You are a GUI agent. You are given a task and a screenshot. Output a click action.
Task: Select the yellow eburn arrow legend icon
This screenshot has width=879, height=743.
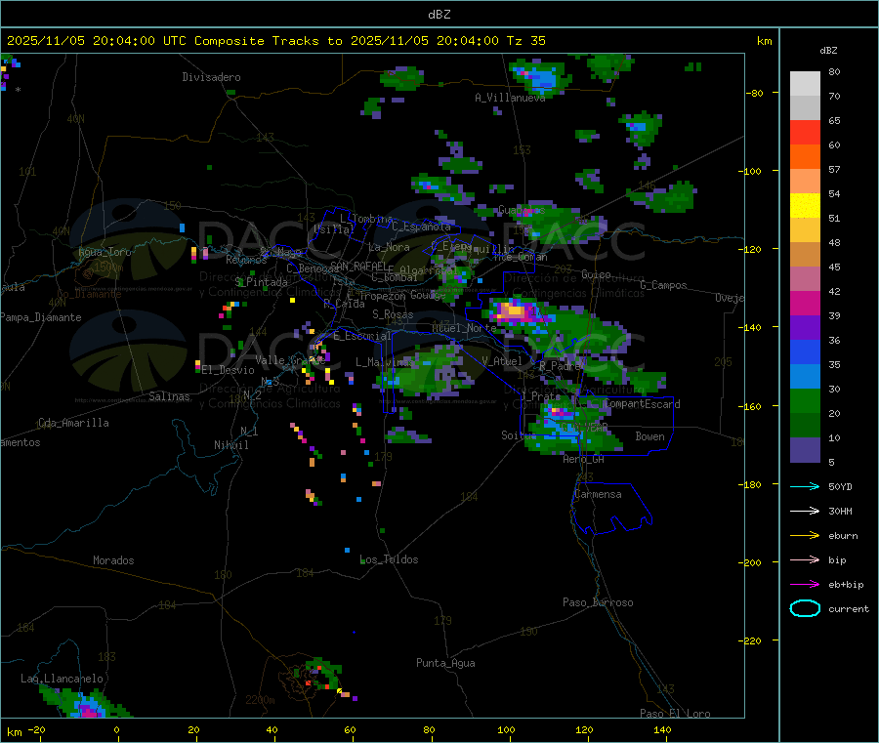coord(805,536)
